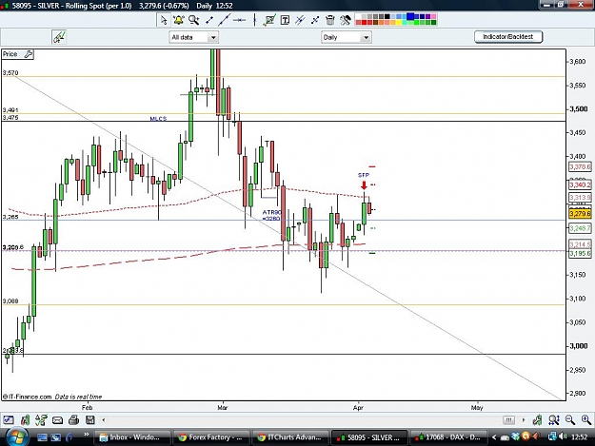
Task: Switch to 58095 - SILVER taskbar button
Action: click(x=369, y=437)
